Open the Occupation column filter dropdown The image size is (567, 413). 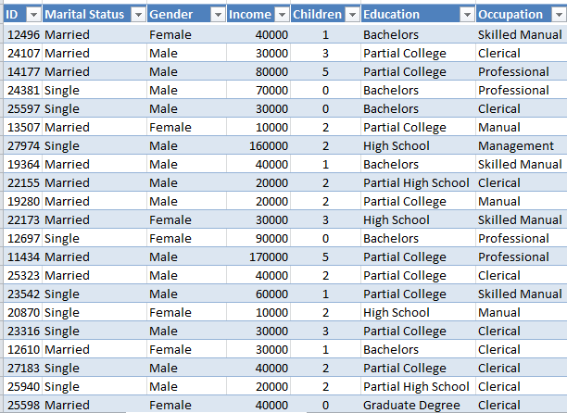click(557, 15)
